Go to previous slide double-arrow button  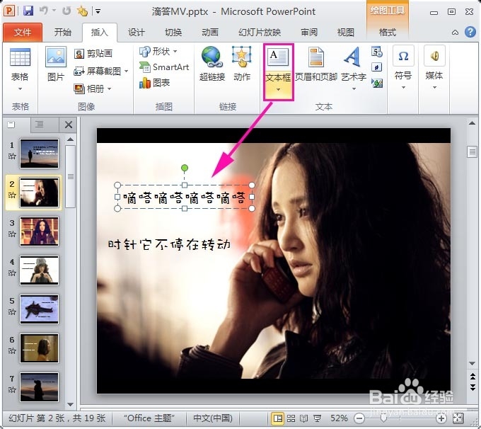point(473,376)
